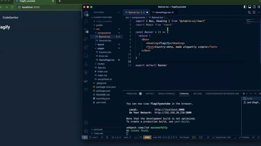Toggle the primary sidebar layout icon

245,7
